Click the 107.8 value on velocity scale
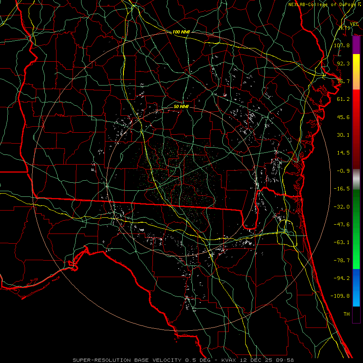The width and height of the screenshot is (363, 363). click(342, 45)
